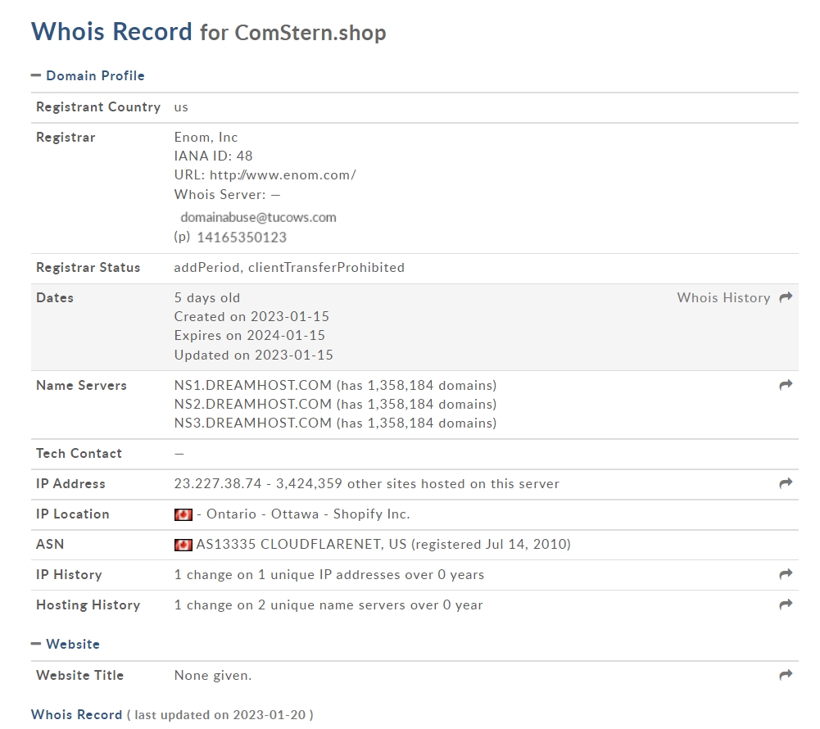Click the 'Tech Contact' row label

79,454
